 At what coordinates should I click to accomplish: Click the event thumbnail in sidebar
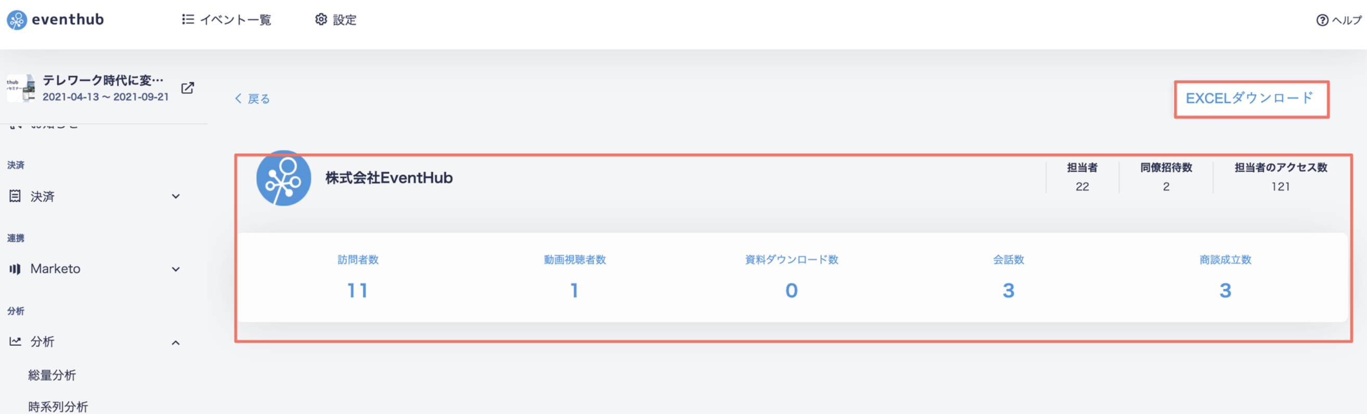(x=21, y=88)
